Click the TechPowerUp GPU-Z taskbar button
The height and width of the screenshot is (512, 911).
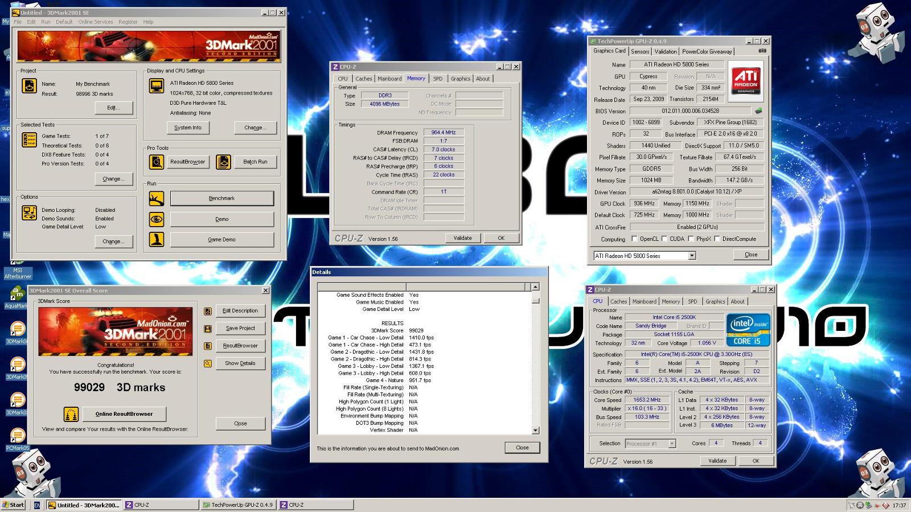(239, 505)
